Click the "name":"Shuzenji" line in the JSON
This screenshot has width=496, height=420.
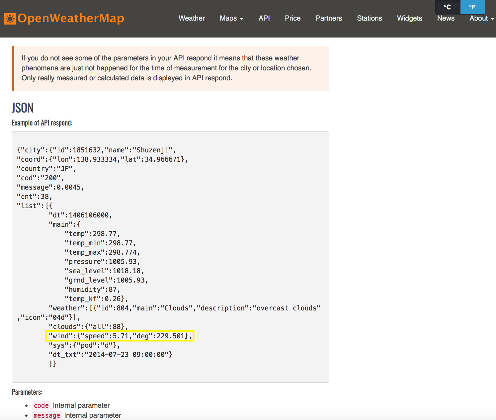[96, 150]
